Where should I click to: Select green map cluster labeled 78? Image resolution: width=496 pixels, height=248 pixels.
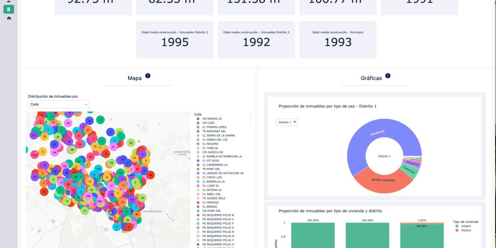(x=75, y=178)
